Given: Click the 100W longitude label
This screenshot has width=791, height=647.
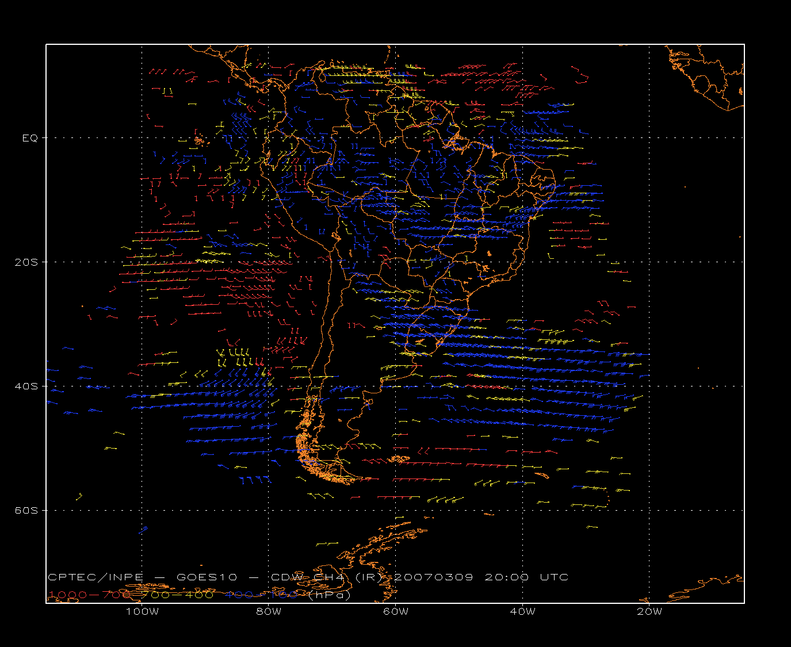Looking at the screenshot, I should pyautogui.click(x=142, y=611).
